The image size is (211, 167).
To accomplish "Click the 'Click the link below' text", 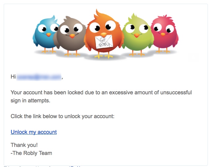I will coord(62,116).
